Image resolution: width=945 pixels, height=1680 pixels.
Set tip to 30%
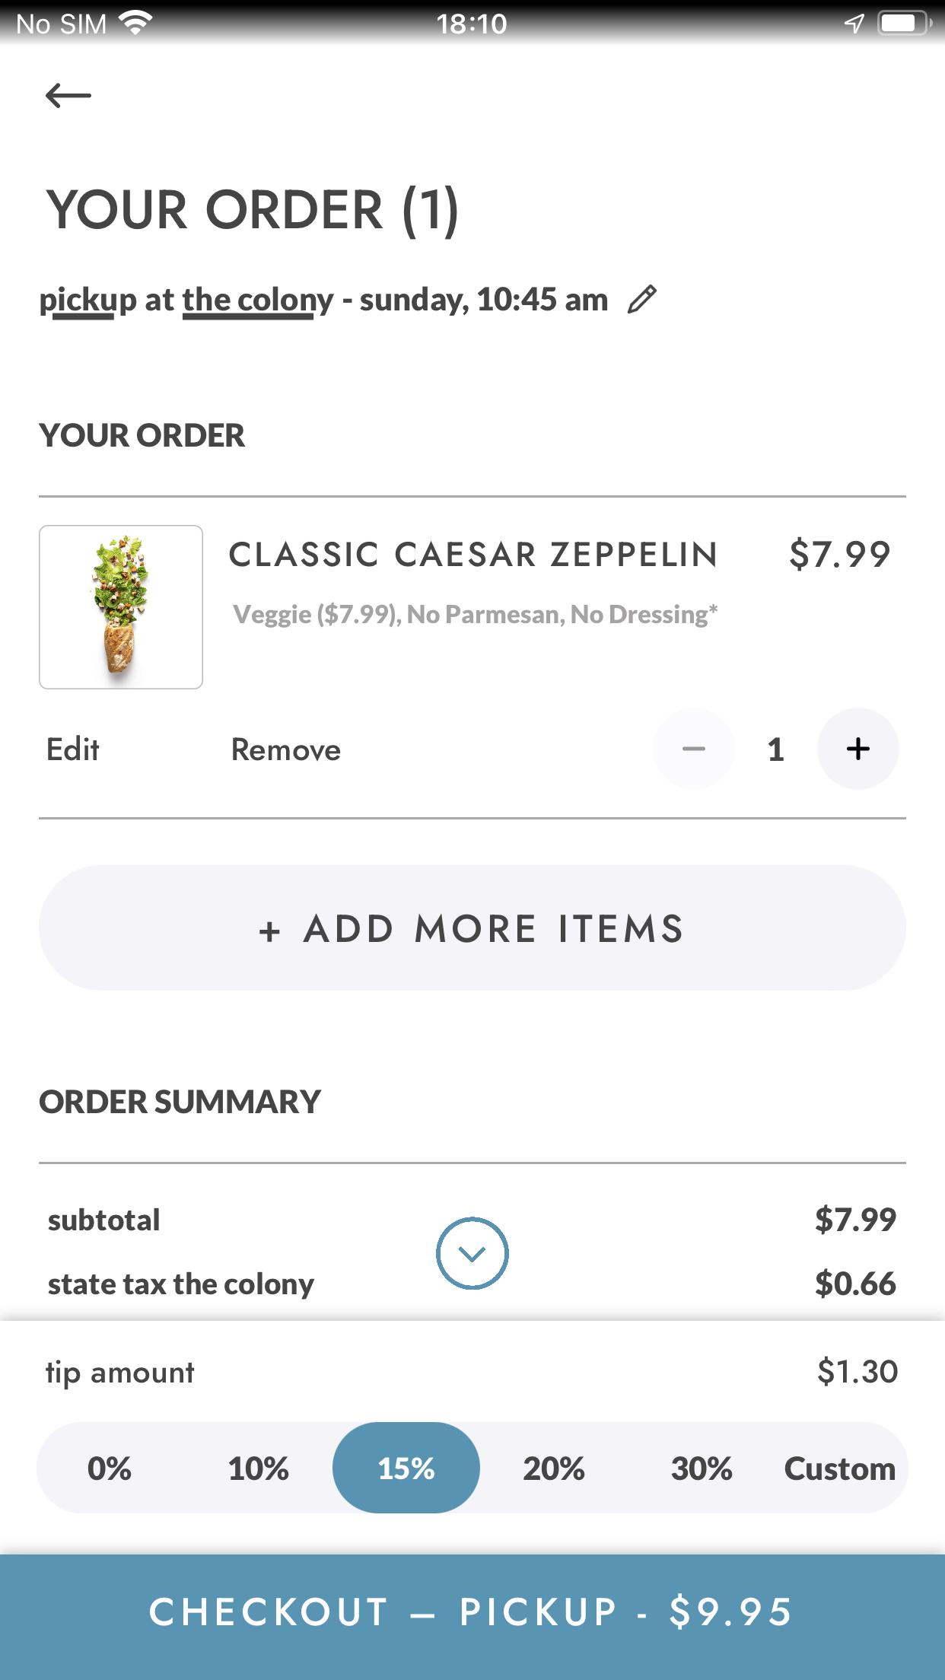tap(702, 1468)
